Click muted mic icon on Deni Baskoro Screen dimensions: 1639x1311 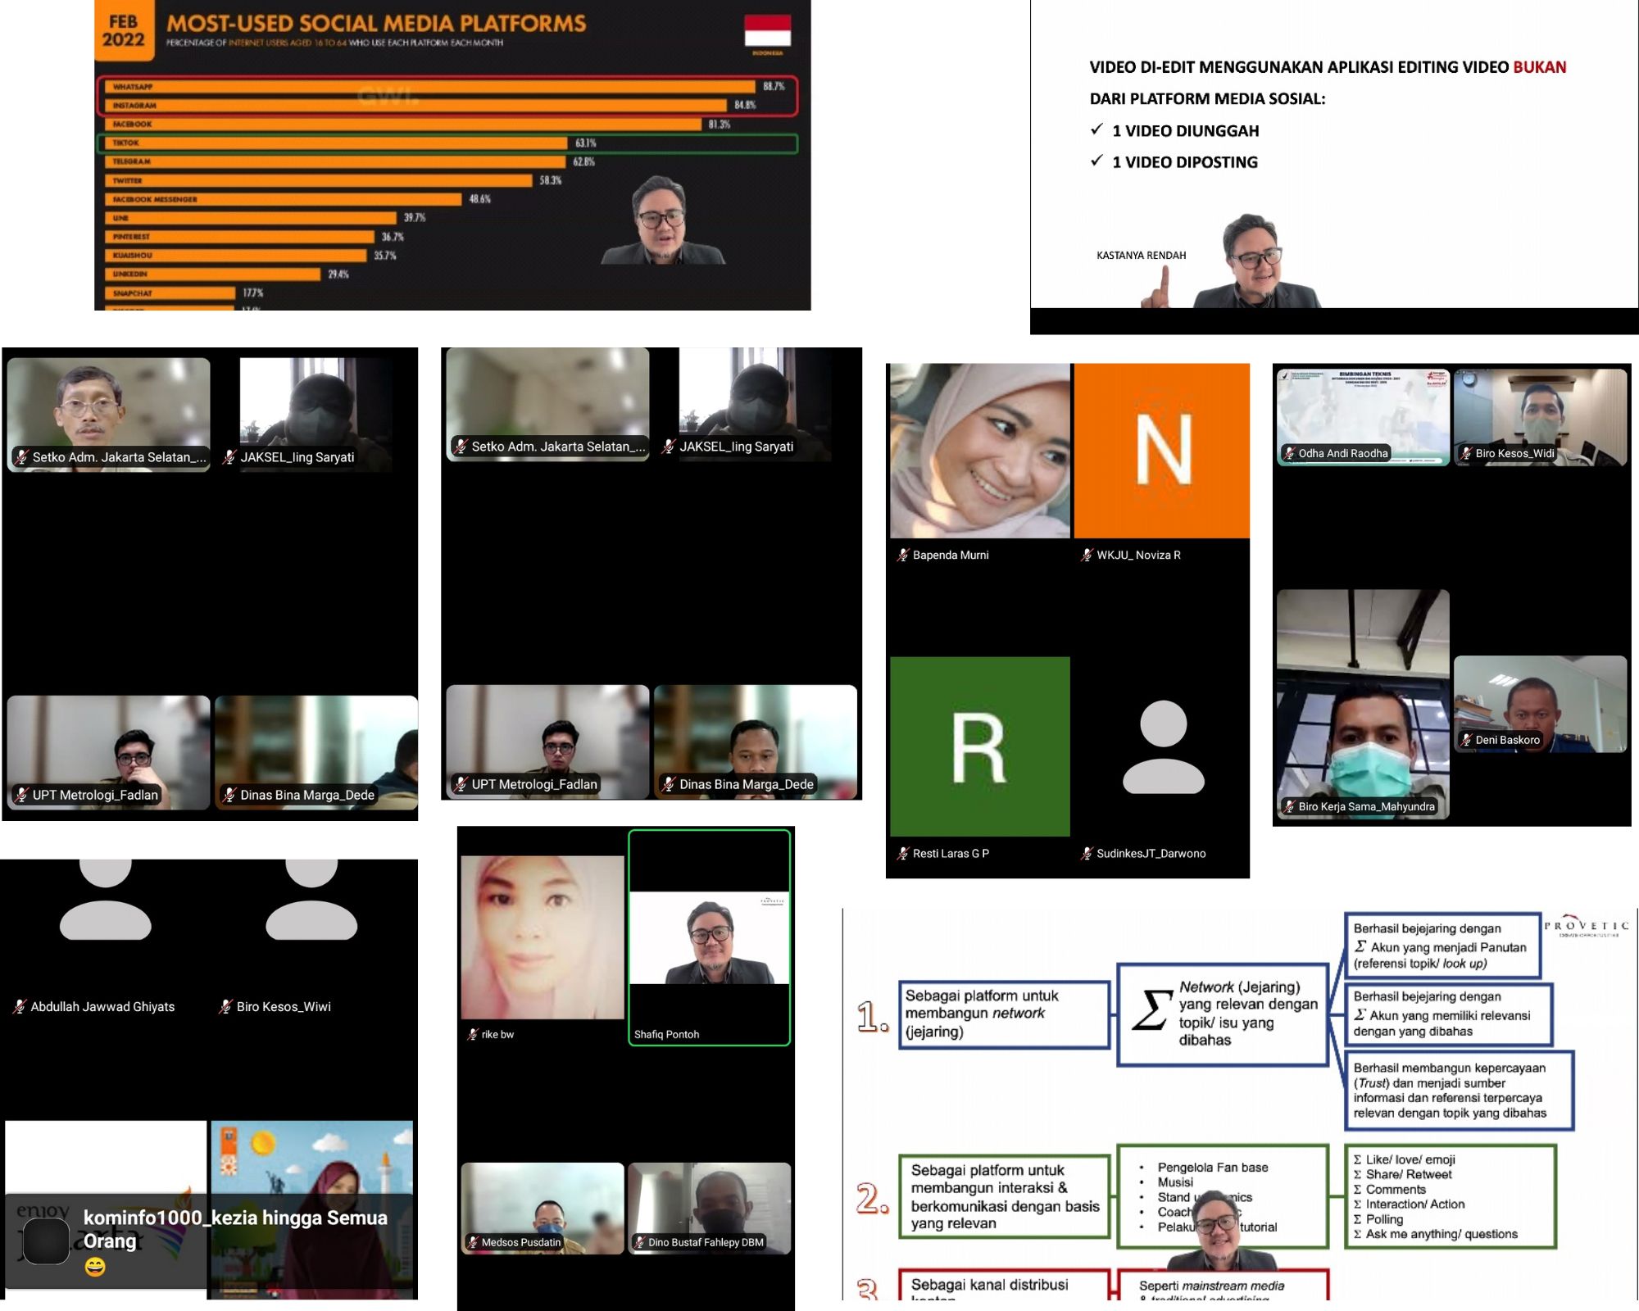(x=1467, y=740)
